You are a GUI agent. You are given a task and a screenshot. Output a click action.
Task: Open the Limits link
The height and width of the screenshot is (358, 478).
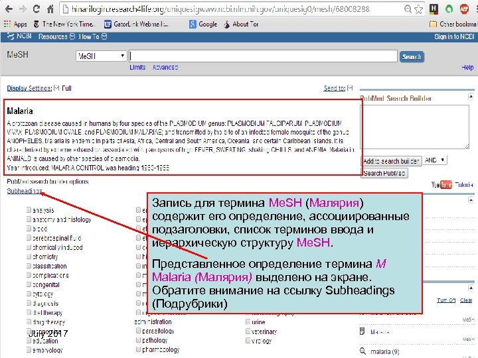click(x=137, y=67)
